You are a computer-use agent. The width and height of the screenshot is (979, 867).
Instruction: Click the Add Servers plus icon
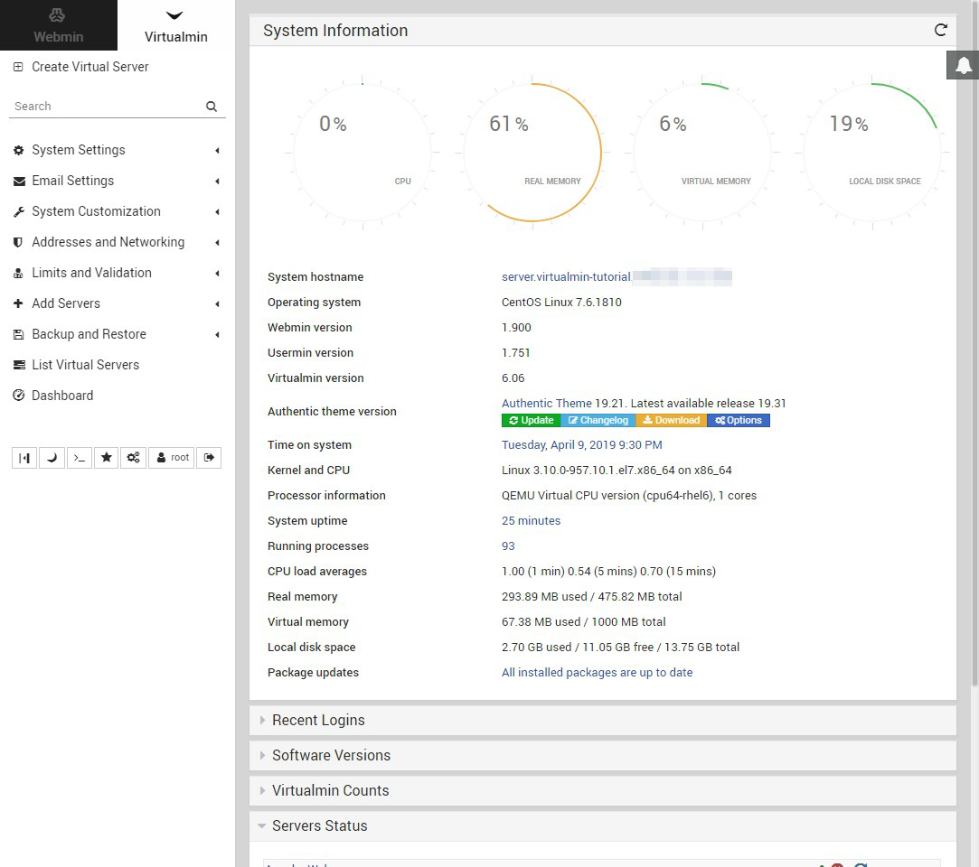click(18, 303)
